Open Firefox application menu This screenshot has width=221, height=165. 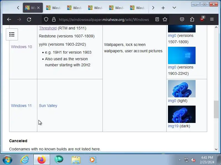[x=212, y=19]
